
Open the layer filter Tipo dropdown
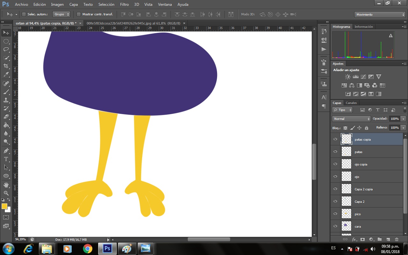pos(342,110)
